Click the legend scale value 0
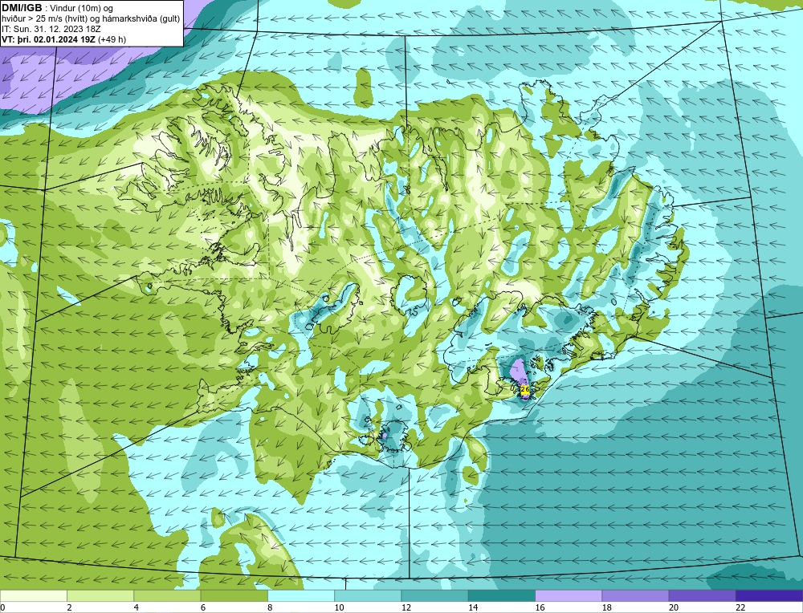The width and height of the screenshot is (803, 613). pyautogui.click(x=3, y=607)
